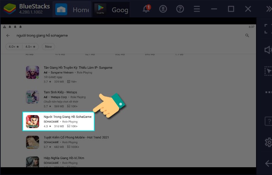272x175 pixels.
Task: Click Người Trong Giang Hồ app icon
Action: pyautogui.click(x=33, y=122)
